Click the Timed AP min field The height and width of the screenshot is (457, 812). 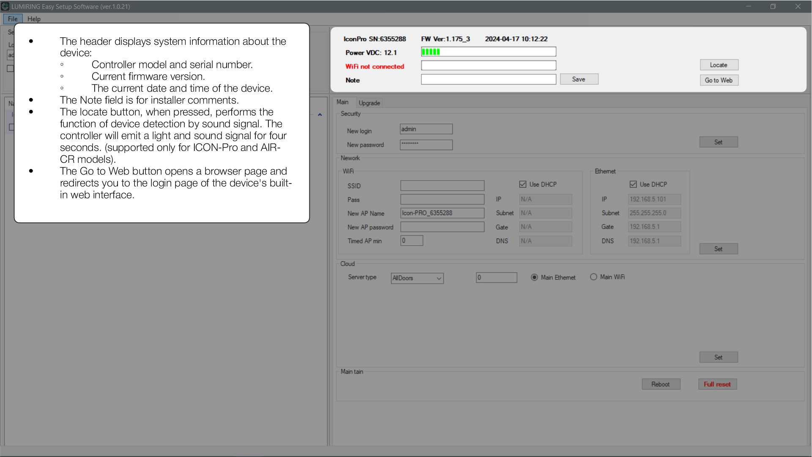pyautogui.click(x=411, y=241)
